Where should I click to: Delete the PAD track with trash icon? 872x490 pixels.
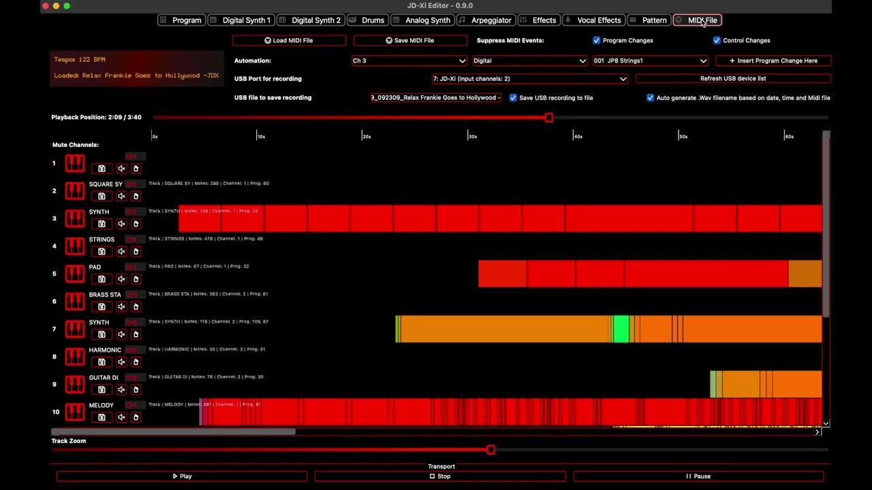click(136, 279)
